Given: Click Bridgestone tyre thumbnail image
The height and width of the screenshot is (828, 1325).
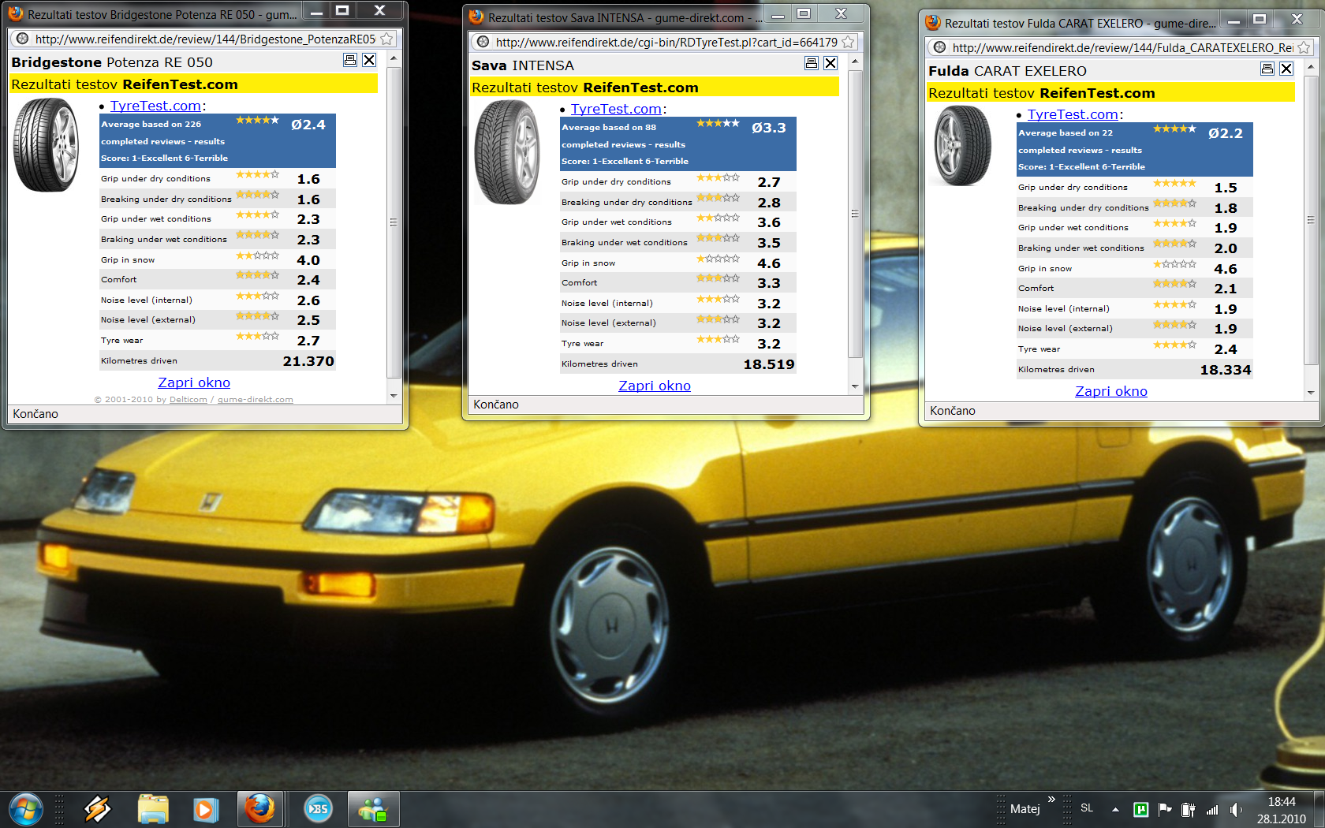Looking at the screenshot, I should click(x=47, y=145).
